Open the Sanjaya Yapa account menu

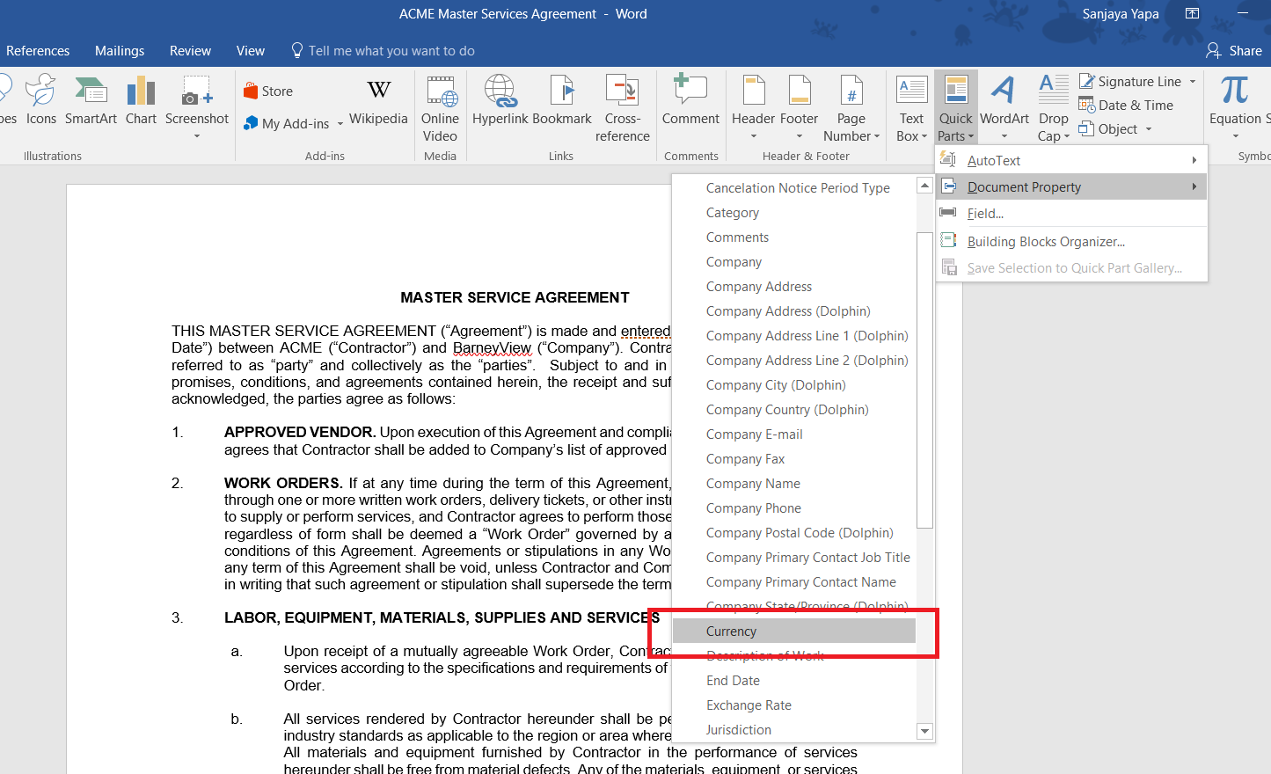pos(1120,14)
